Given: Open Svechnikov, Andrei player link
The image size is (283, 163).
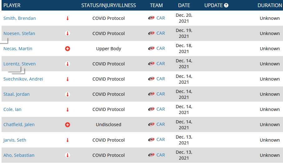Looking at the screenshot, I should (x=23, y=79).
